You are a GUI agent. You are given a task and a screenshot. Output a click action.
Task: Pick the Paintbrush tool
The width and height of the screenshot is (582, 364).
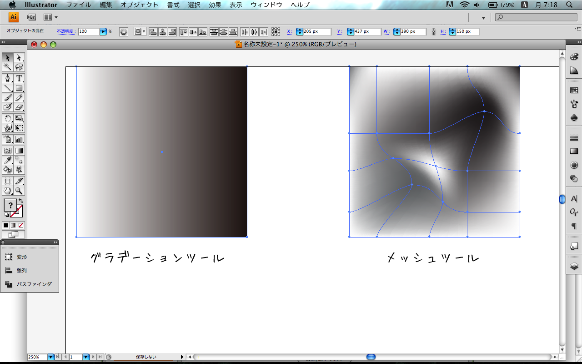pyautogui.click(x=8, y=97)
